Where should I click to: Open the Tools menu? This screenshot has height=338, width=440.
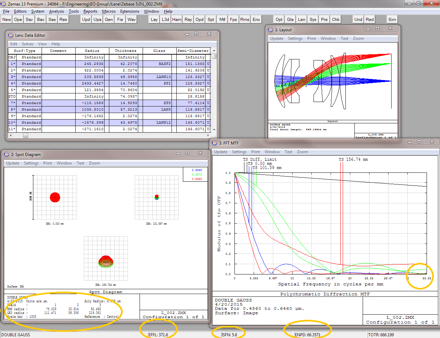(x=74, y=11)
